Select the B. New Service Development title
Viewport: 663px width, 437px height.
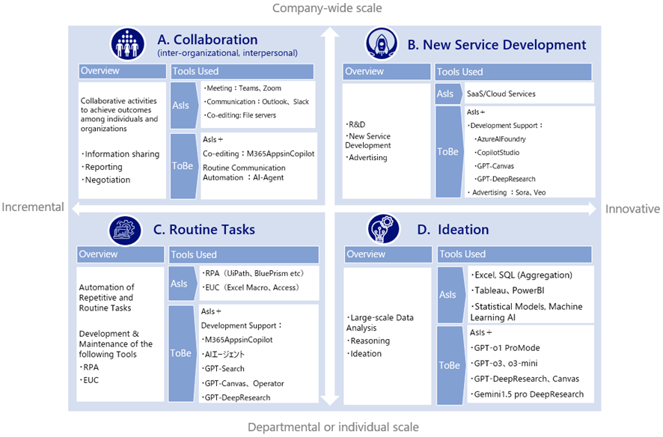pyautogui.click(x=497, y=45)
